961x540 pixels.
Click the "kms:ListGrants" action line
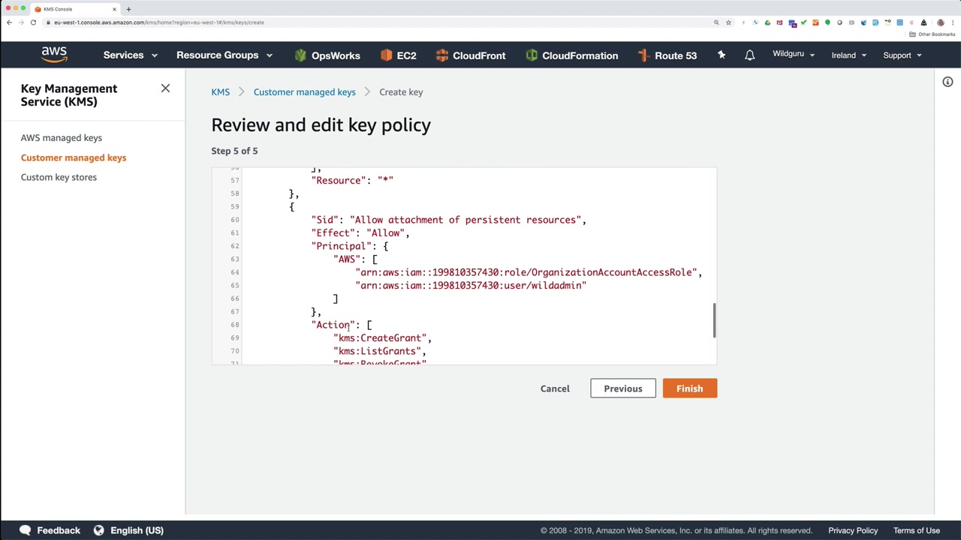click(x=380, y=351)
